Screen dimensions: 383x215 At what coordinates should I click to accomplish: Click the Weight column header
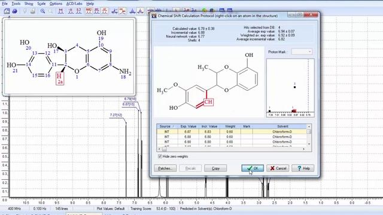(230, 126)
